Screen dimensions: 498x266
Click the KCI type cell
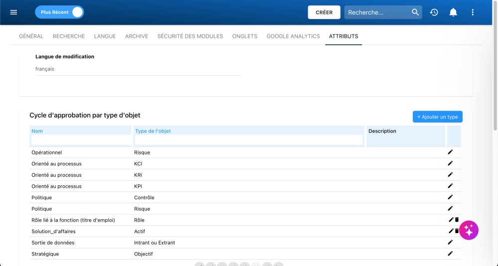pos(138,164)
